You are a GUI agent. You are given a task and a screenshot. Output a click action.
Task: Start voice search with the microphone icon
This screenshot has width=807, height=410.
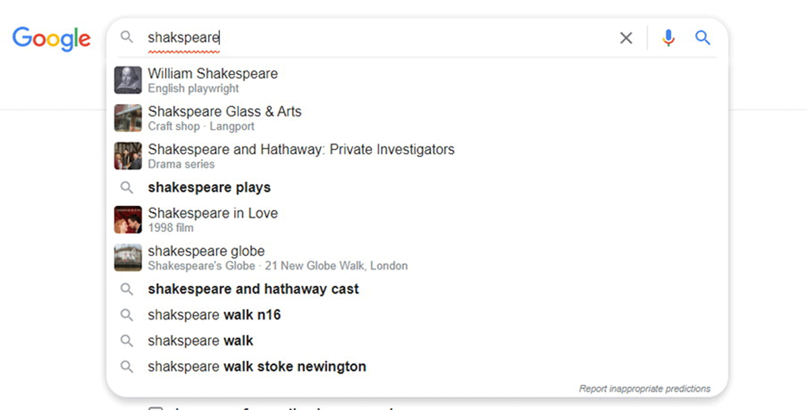point(668,38)
